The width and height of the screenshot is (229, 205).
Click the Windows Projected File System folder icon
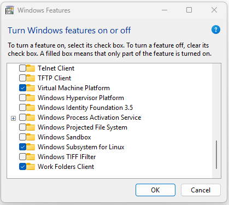point(31,127)
